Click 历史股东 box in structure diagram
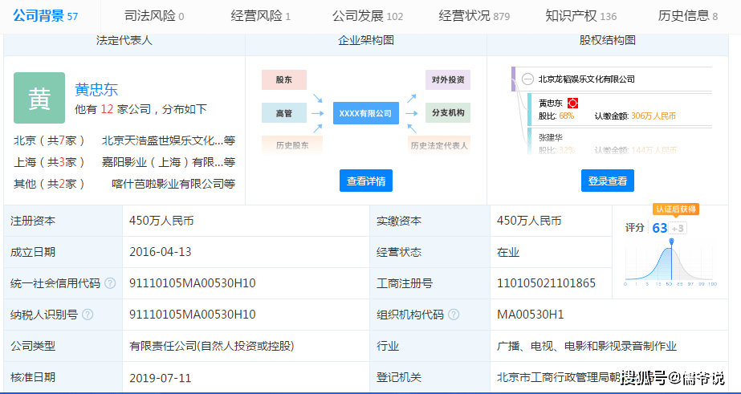Image resolution: width=741 pixels, height=394 pixels. pos(292,145)
